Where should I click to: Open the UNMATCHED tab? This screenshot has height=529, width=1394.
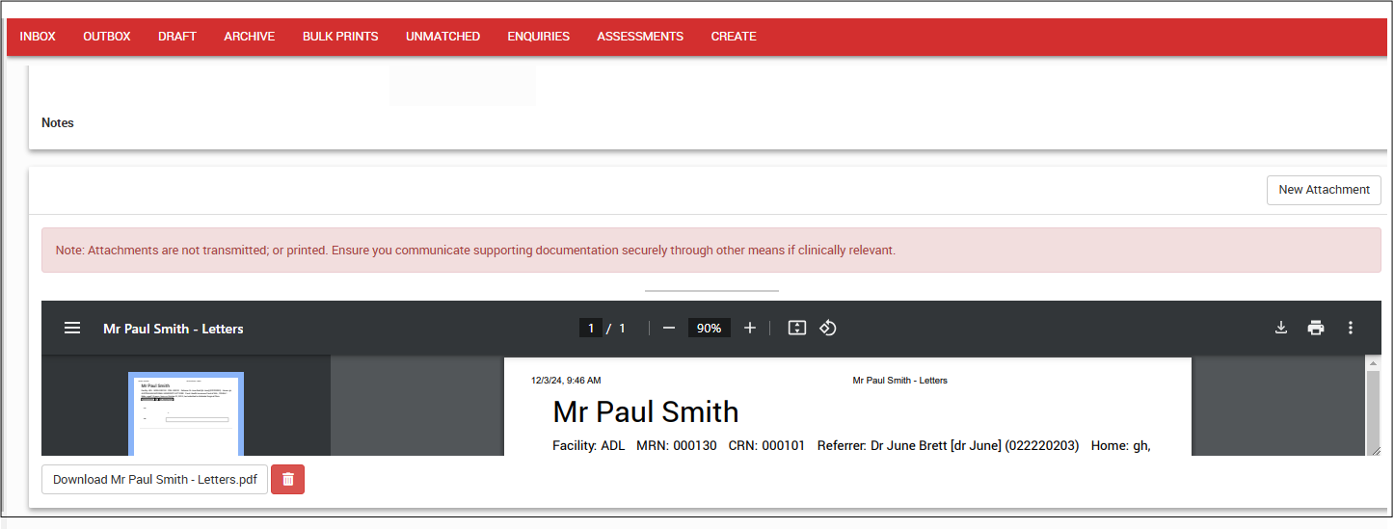[x=442, y=37]
